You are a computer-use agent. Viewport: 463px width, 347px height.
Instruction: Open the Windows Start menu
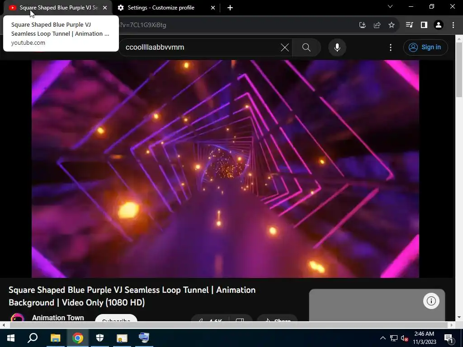point(11,338)
